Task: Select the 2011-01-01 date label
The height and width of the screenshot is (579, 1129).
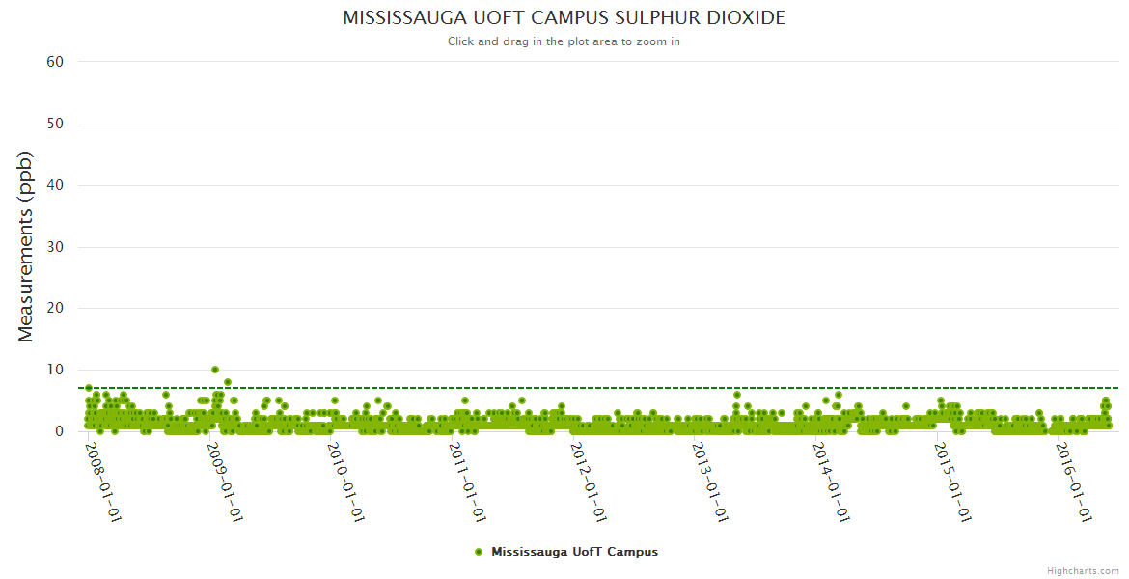Action: pyautogui.click(x=467, y=482)
